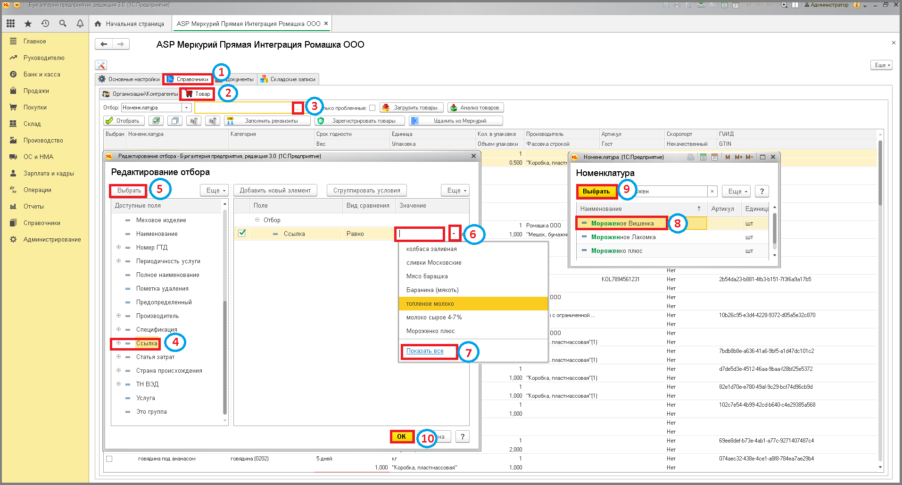Expand Номер ГТД field node
This screenshot has height=485, width=902.
(118, 247)
